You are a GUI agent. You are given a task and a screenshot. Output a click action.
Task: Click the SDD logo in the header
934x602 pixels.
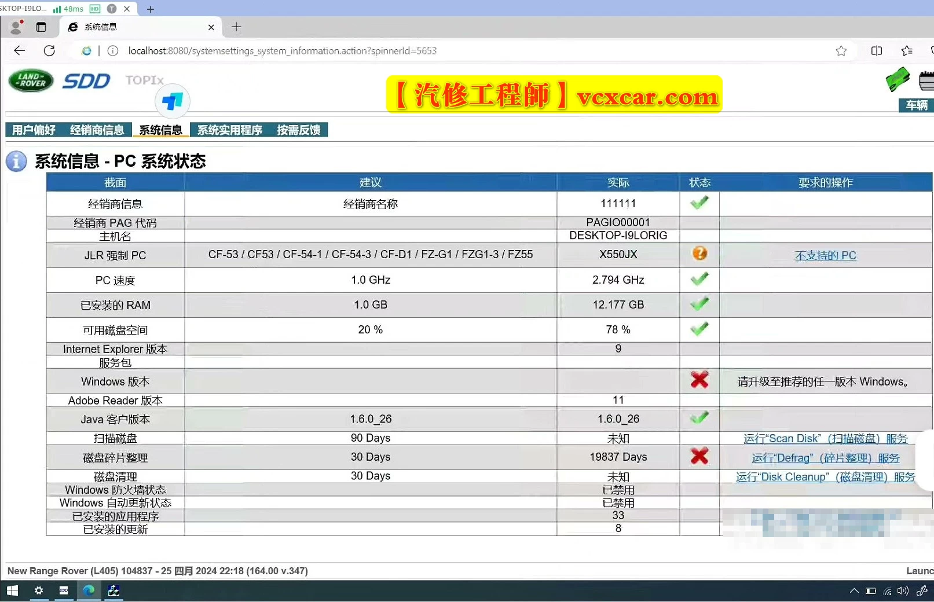click(86, 81)
